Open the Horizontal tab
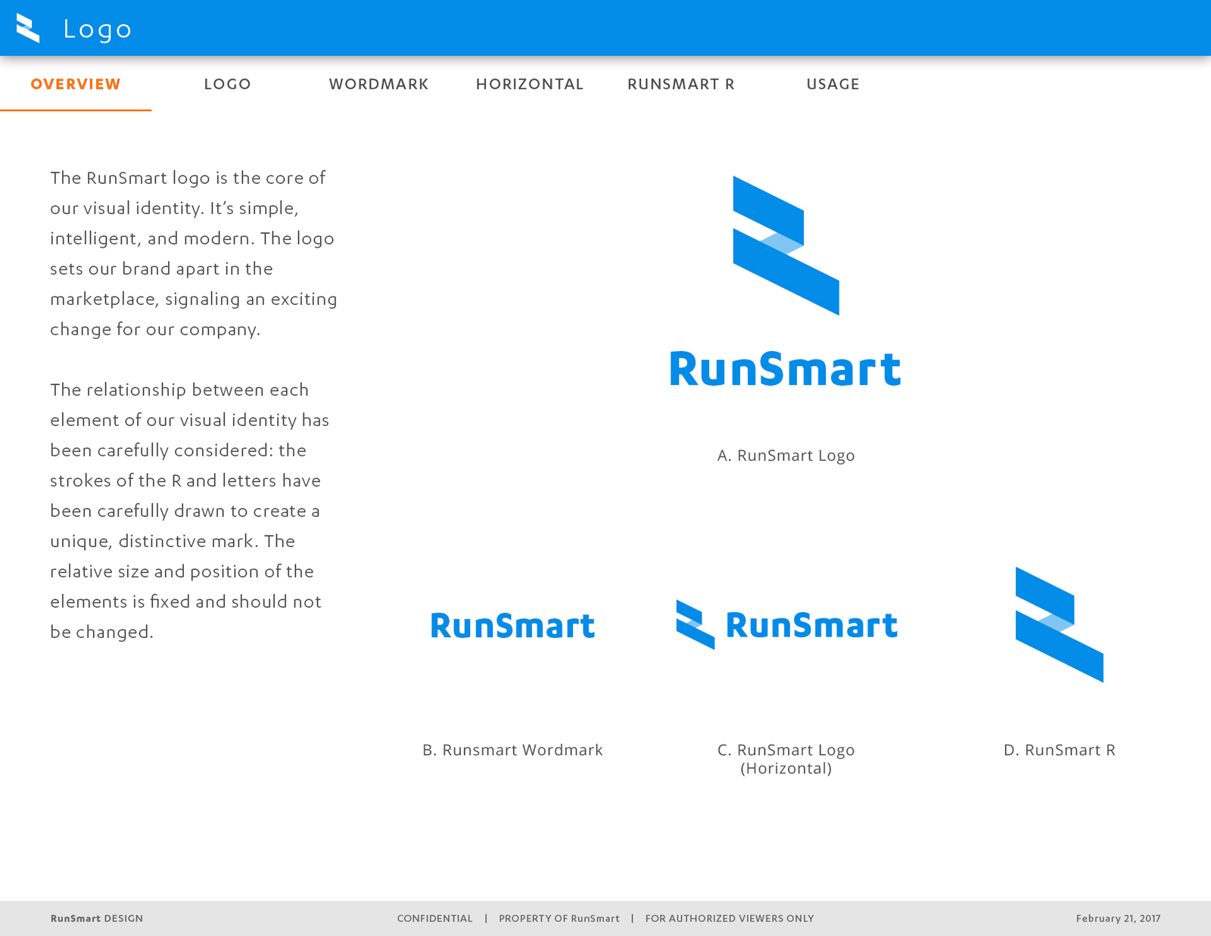This screenshot has height=936, width=1211. (x=530, y=84)
